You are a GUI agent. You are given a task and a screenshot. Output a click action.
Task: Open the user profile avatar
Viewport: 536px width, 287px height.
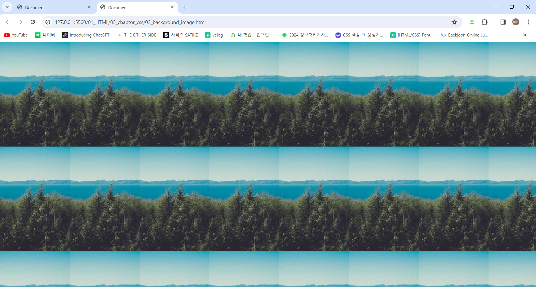pyautogui.click(x=516, y=22)
